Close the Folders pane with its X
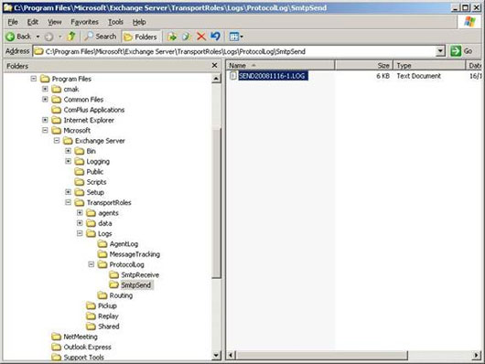The width and height of the screenshot is (485, 364). point(214,65)
